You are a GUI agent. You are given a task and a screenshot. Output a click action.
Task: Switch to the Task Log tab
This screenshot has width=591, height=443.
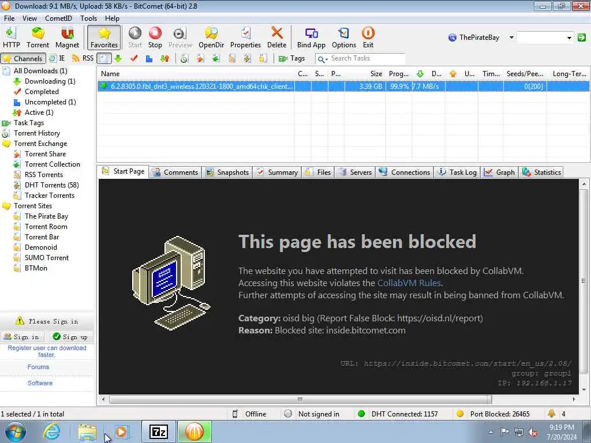pos(457,172)
